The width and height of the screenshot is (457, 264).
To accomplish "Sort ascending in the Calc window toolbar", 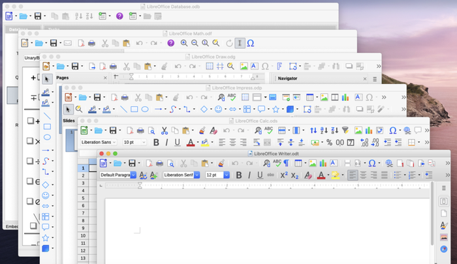I will [x=324, y=130].
